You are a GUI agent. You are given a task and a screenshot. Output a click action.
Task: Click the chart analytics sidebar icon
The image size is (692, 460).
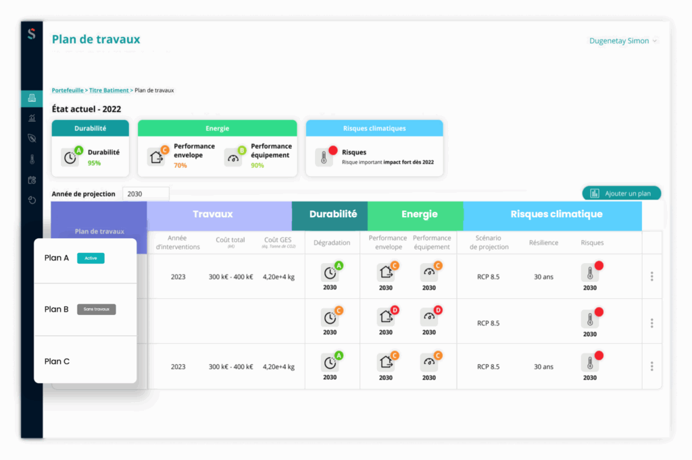tap(32, 118)
